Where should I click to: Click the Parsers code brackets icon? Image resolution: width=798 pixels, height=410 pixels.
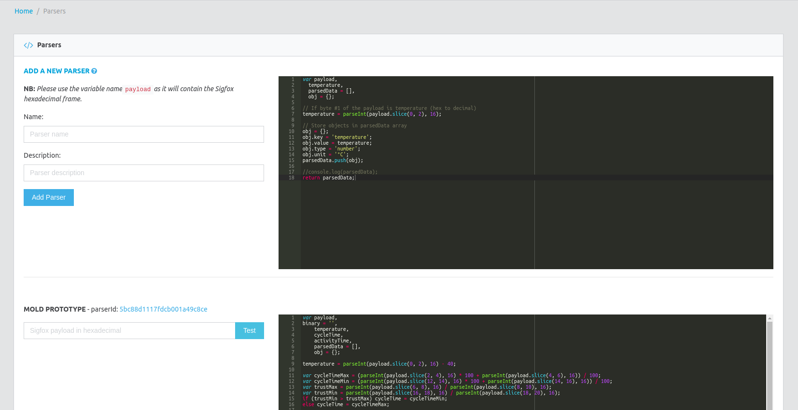pos(28,45)
